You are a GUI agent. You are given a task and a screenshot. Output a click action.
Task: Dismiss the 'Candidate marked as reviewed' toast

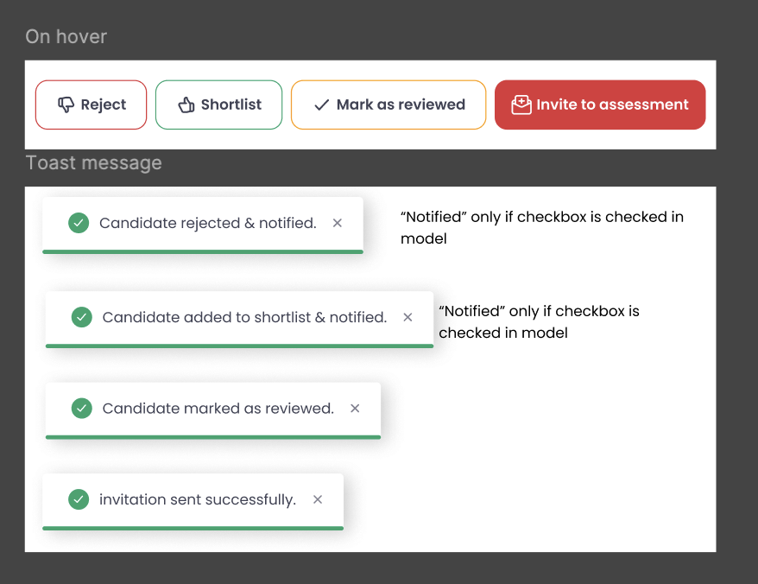(355, 409)
